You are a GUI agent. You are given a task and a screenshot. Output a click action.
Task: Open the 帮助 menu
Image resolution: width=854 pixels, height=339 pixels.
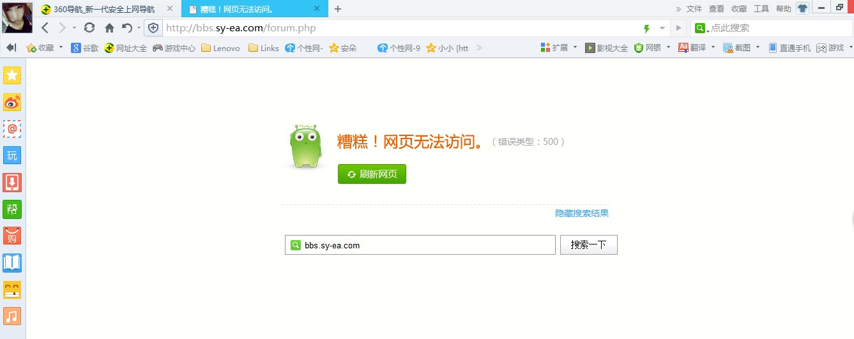point(784,9)
